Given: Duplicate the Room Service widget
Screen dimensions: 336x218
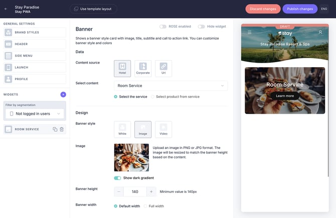Looking at the screenshot, I should [x=55, y=129].
